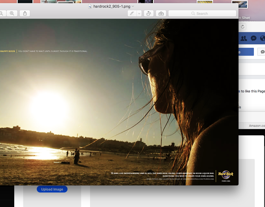Image resolution: width=265 pixels, height=207 pixels.
Task: Open Facebook Messenger icon in blue bar
Action: coord(254,38)
